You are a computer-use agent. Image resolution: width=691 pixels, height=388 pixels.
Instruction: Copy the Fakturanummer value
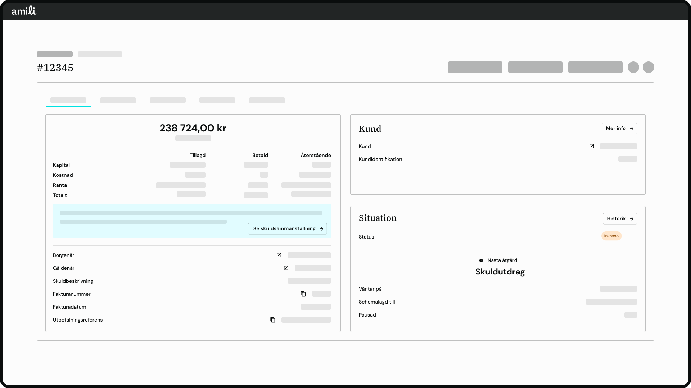point(303,294)
